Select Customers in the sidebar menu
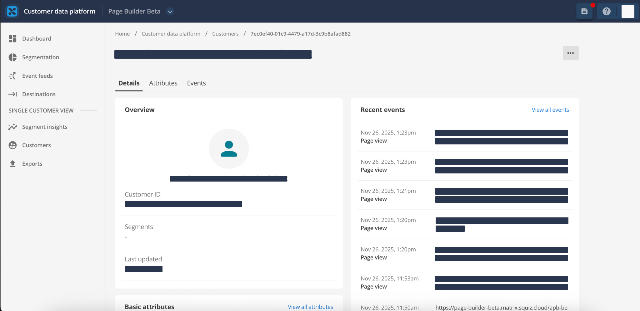The image size is (640, 311). click(36, 145)
